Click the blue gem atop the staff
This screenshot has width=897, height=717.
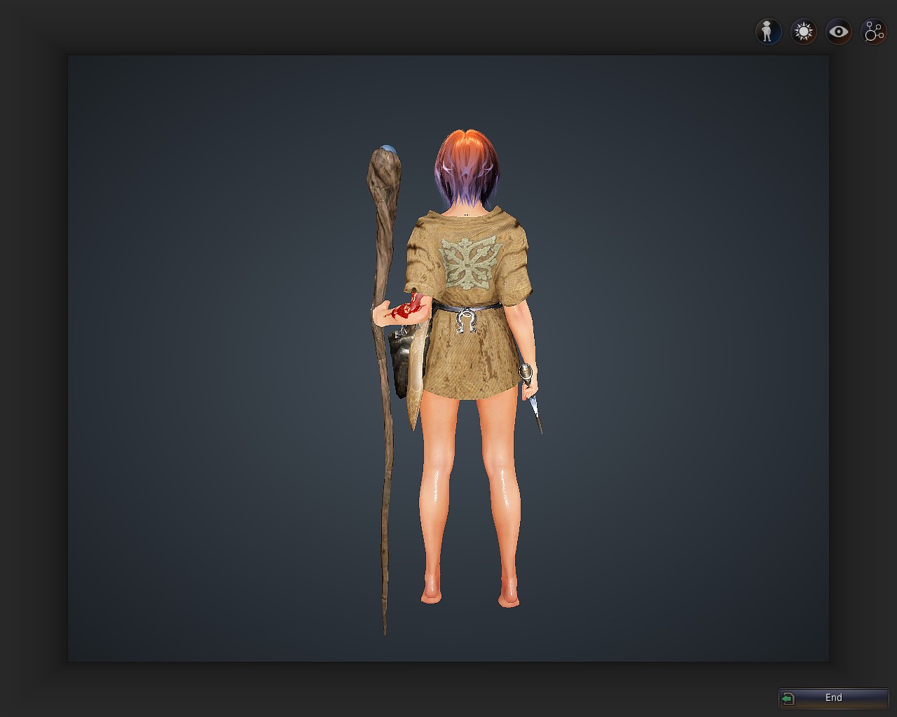click(x=387, y=149)
